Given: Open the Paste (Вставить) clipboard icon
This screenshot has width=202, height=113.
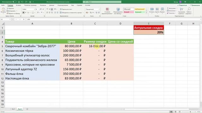Looking at the screenshot, I should pos(3,9).
